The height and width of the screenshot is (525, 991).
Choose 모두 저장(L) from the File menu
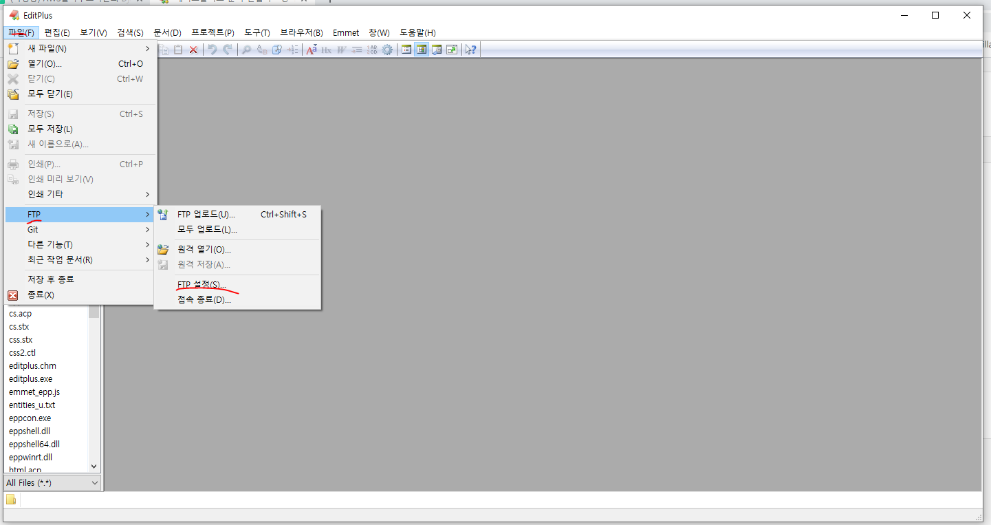tap(79, 129)
